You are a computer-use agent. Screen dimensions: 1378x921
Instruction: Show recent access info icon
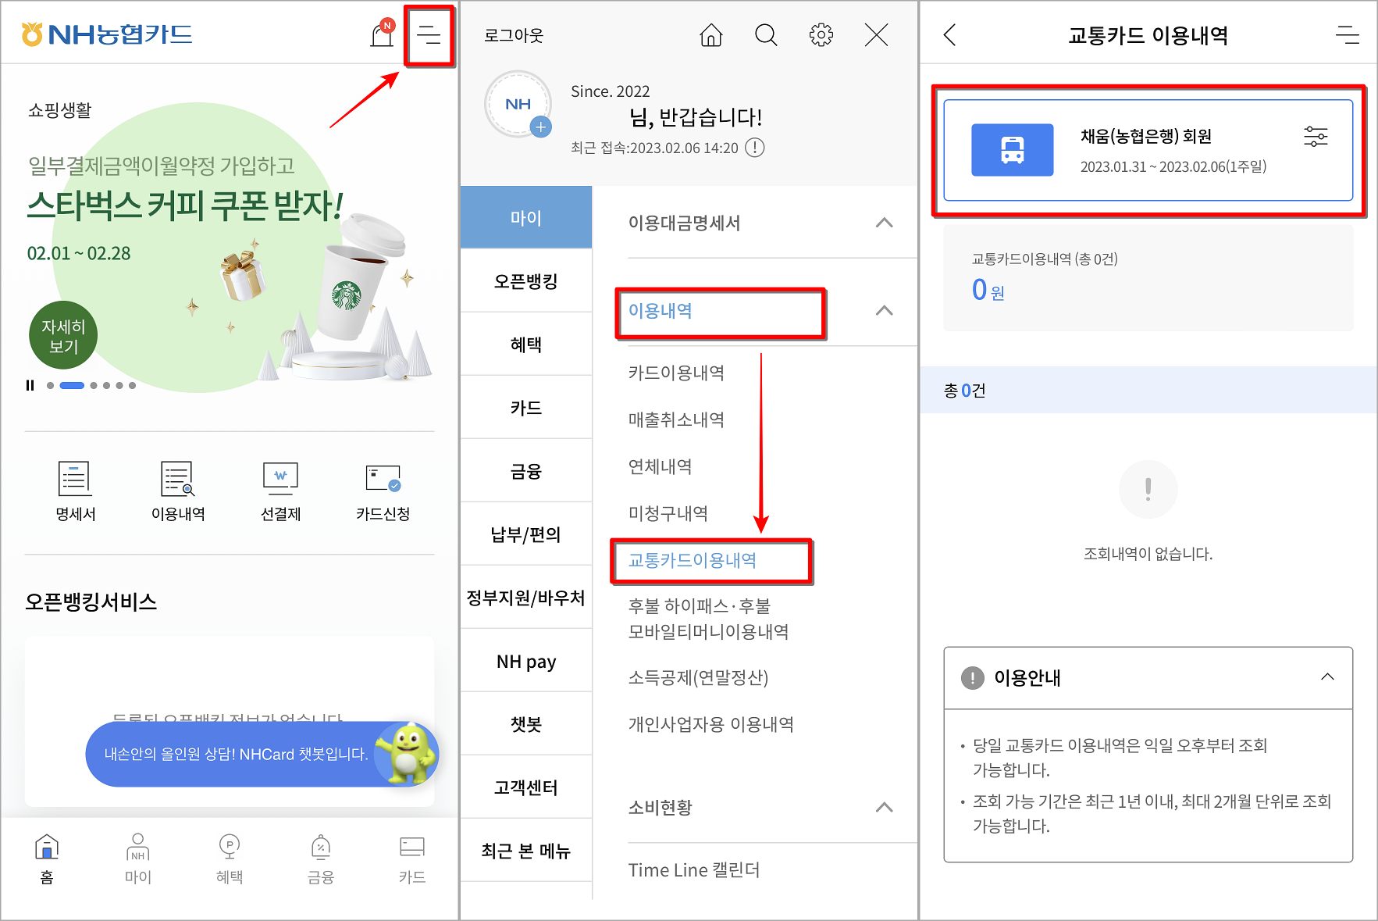click(755, 148)
